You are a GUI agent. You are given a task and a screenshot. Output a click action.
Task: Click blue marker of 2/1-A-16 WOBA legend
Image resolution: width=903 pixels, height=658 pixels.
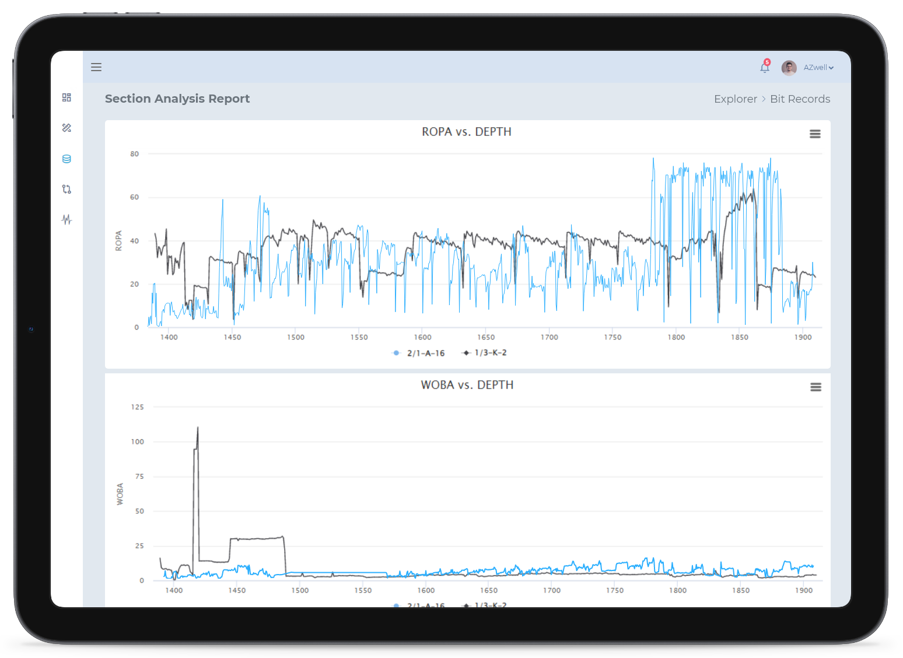(x=397, y=605)
